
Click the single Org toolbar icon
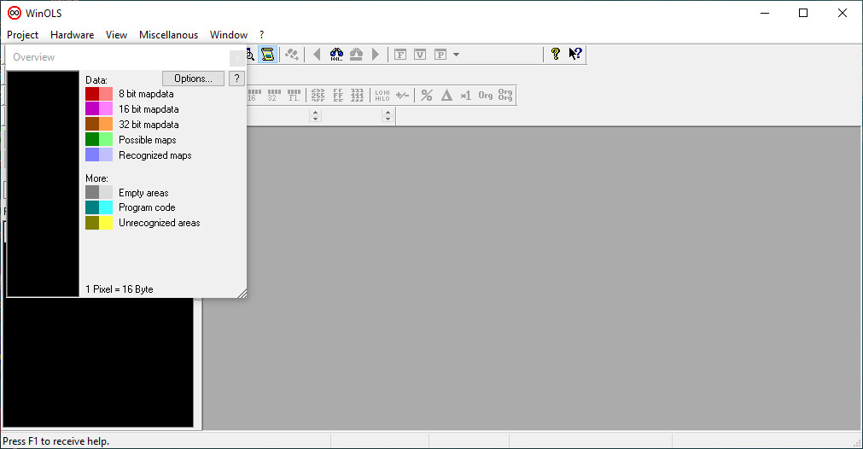pos(486,96)
